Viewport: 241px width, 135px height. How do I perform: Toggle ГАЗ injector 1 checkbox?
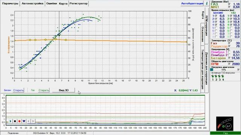(231, 16)
